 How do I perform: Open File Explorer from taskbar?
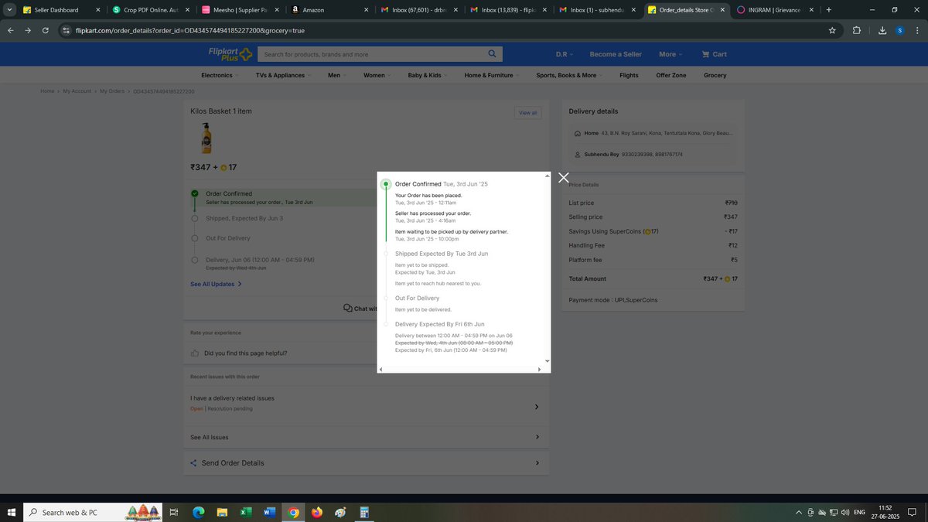222,512
